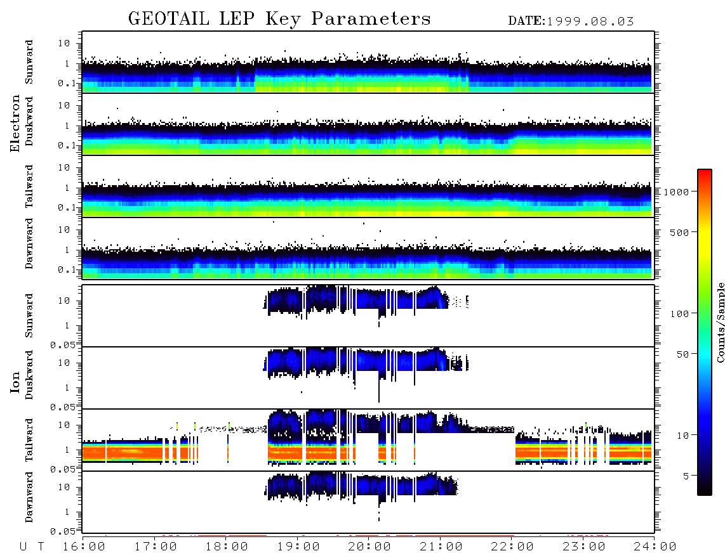Viewport: 725px width, 558px height.
Task: Click the Ion "Dawnward" panel label
Action: point(29,497)
